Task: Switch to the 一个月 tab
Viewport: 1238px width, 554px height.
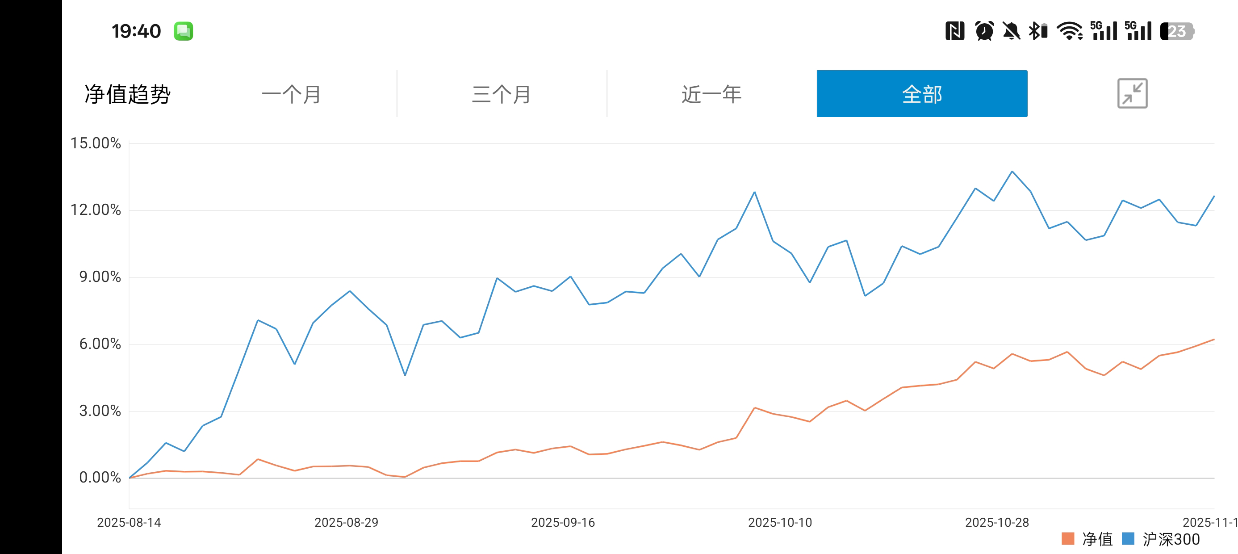Action: pyautogui.click(x=291, y=94)
